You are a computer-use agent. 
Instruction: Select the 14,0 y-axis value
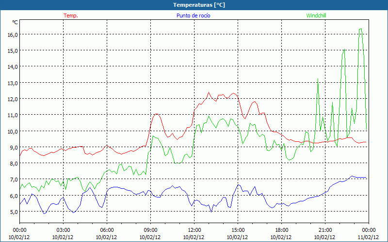tap(13, 67)
